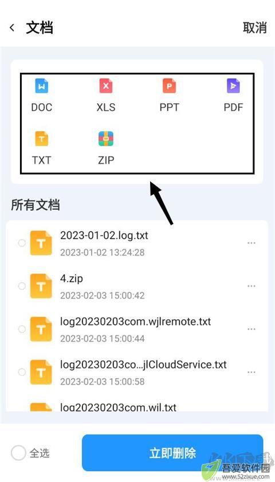The width and height of the screenshot is (275, 482).
Task: Tap the 立即删除 delete button
Action: [x=172, y=453]
